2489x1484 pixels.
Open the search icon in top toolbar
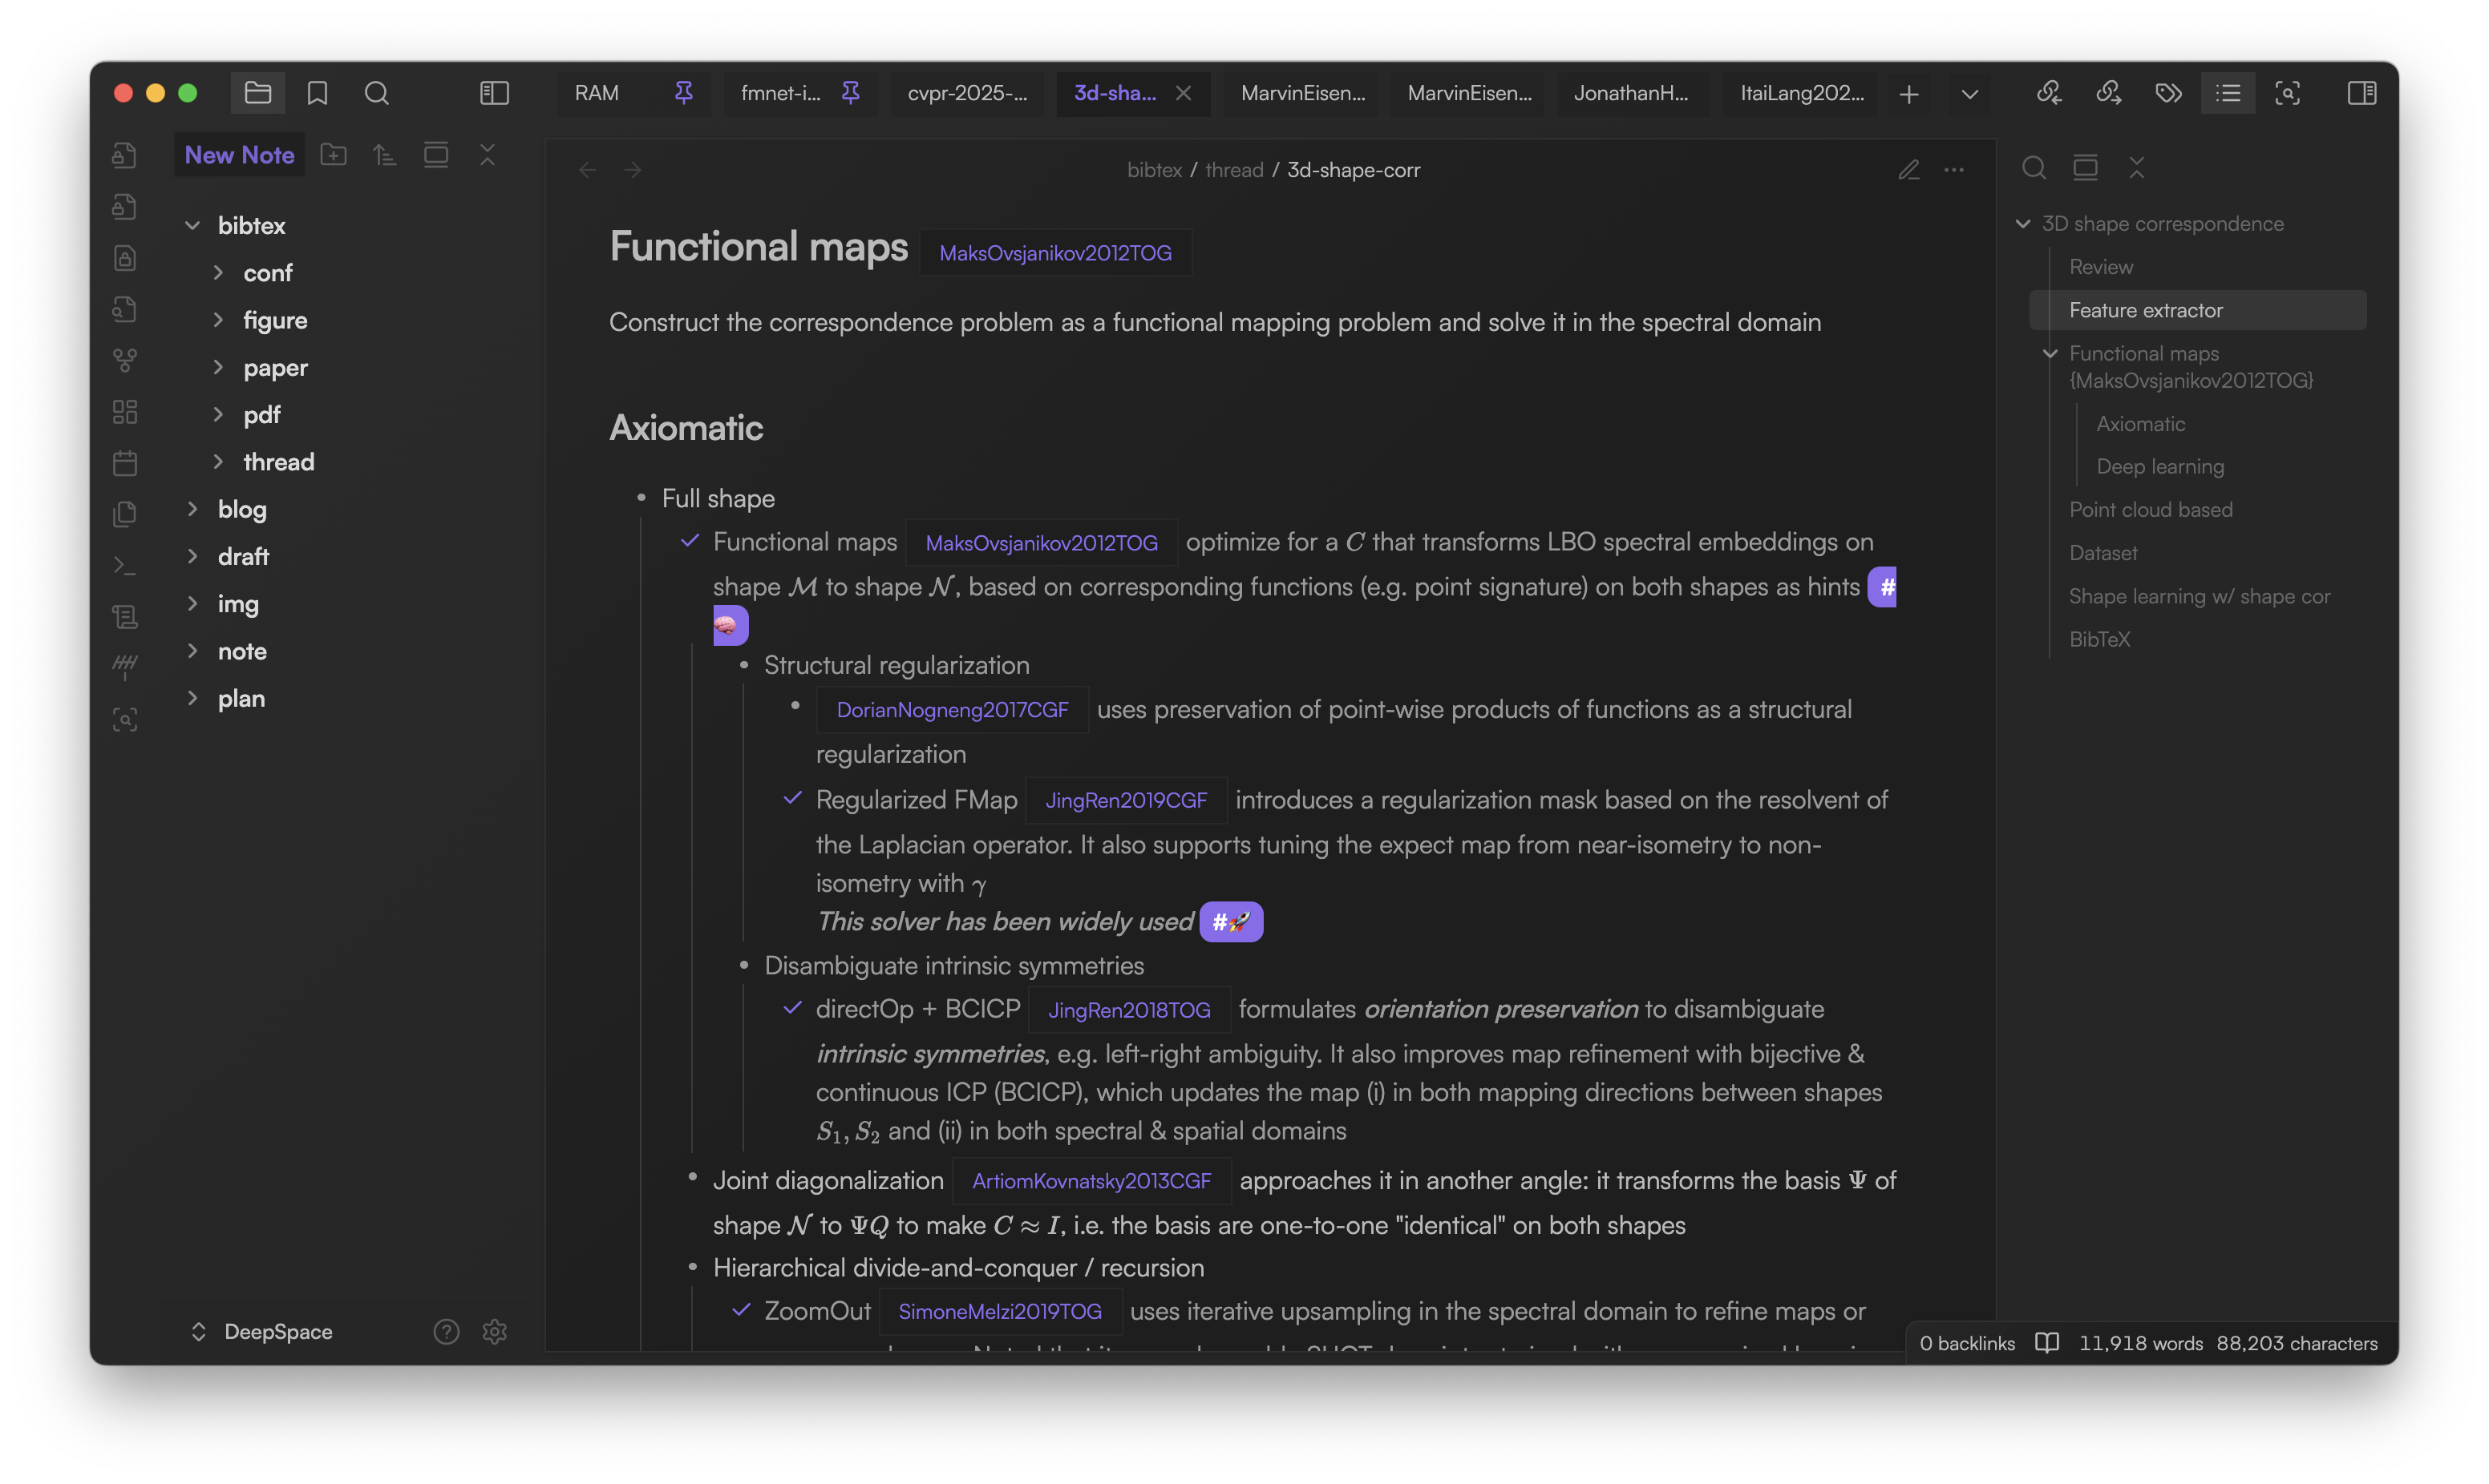pyautogui.click(x=376, y=93)
